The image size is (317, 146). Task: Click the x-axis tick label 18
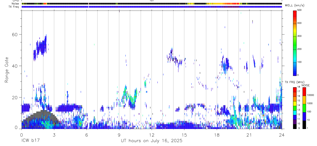pos(217,135)
